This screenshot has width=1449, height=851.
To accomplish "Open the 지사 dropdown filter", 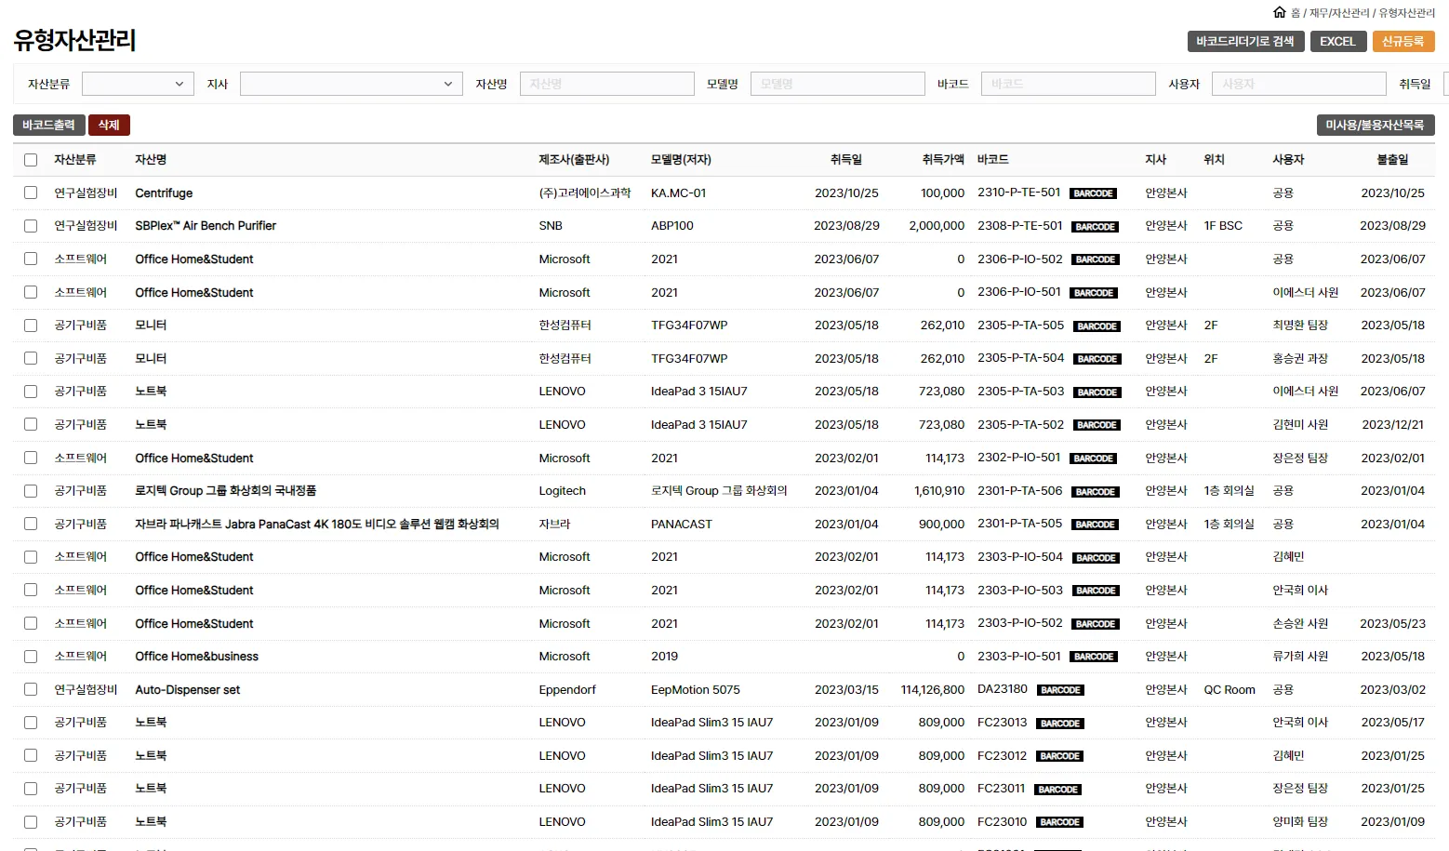I will click(x=351, y=84).
